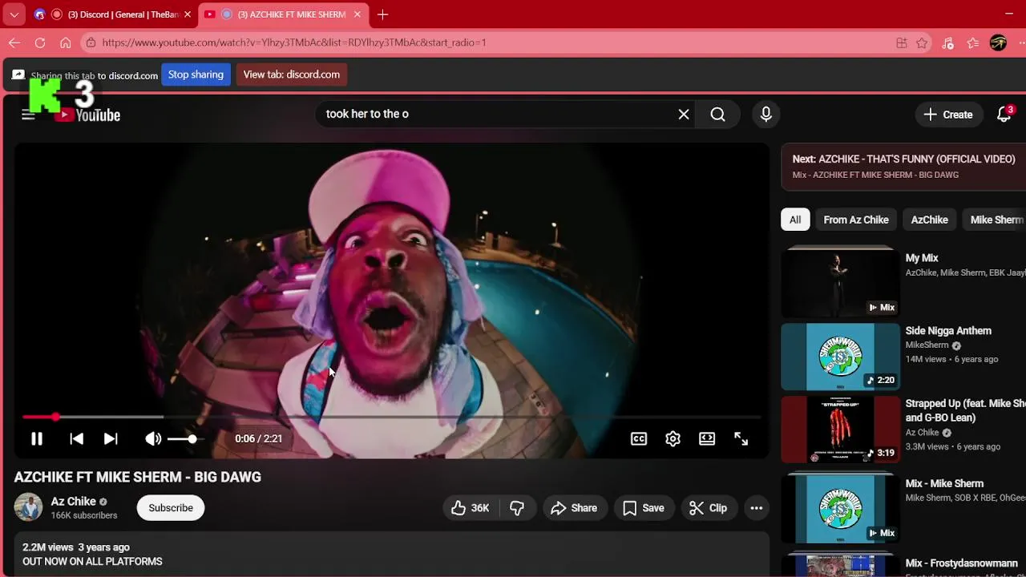Switch to theater mode
This screenshot has height=577, width=1026.
pos(707,438)
